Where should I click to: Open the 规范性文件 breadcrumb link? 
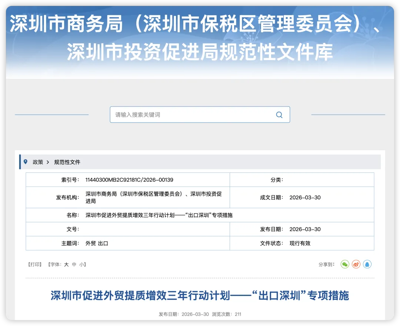[67, 162]
